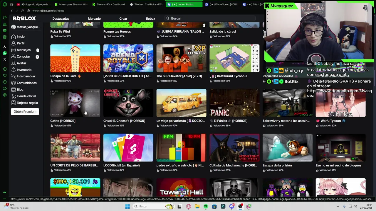
Task: Switch to the Mvaasquez Stream tab
Action: click(x=71, y=4)
